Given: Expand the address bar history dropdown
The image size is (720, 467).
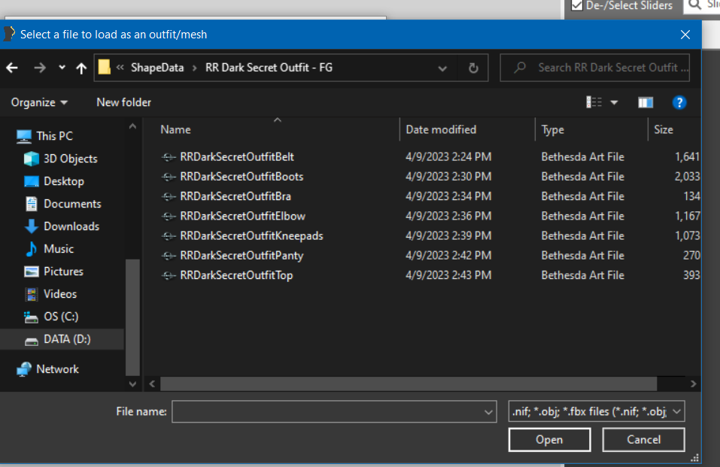Looking at the screenshot, I should [x=442, y=68].
